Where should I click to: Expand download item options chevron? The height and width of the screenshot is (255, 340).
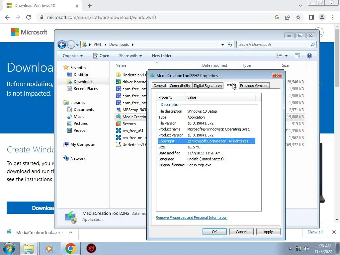[x=71, y=232]
